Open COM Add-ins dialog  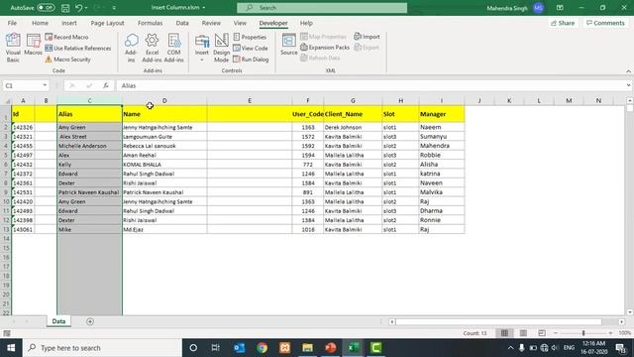pos(174,48)
